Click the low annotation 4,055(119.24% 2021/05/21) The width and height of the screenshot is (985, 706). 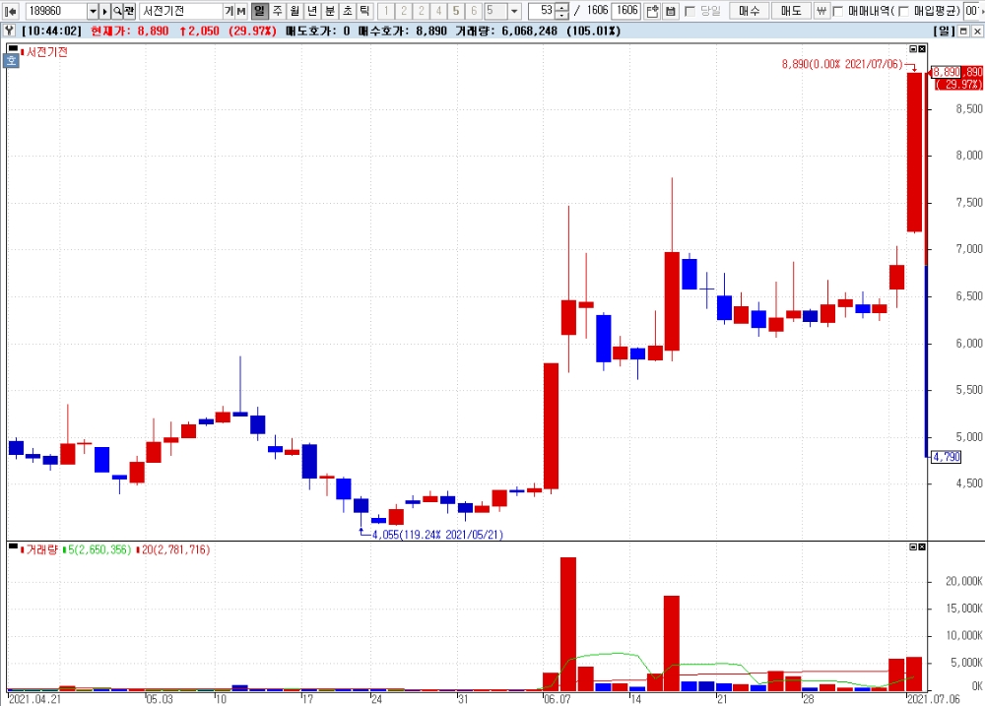(x=437, y=535)
